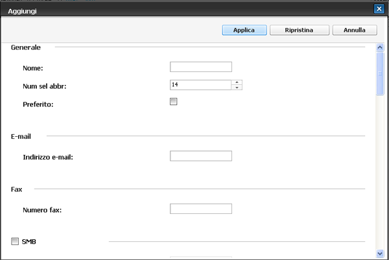Viewport: 389px width, 260px height.
Task: Click the Applica button
Action: 243,30
